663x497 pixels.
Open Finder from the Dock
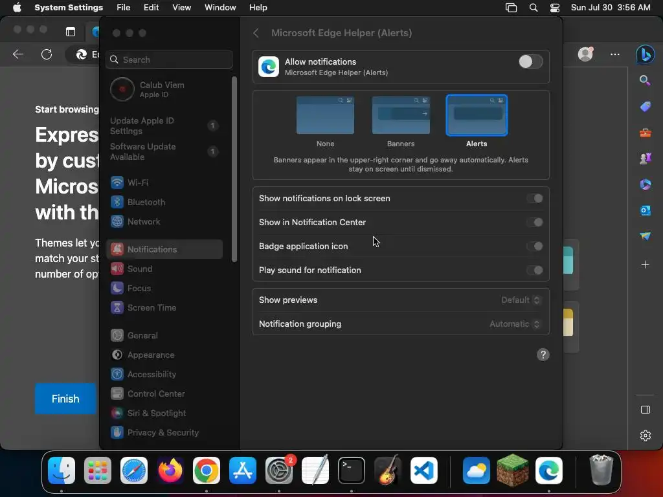pyautogui.click(x=62, y=470)
